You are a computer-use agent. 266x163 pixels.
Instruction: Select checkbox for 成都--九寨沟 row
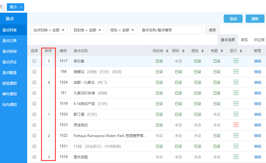(x=34, y=82)
